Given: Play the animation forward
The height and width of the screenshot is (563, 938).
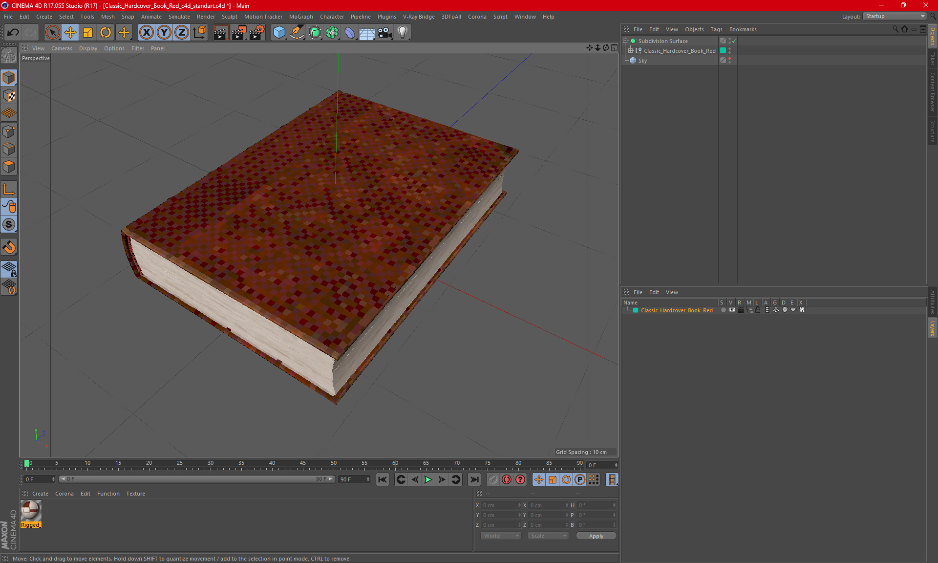Looking at the screenshot, I should (x=428, y=479).
